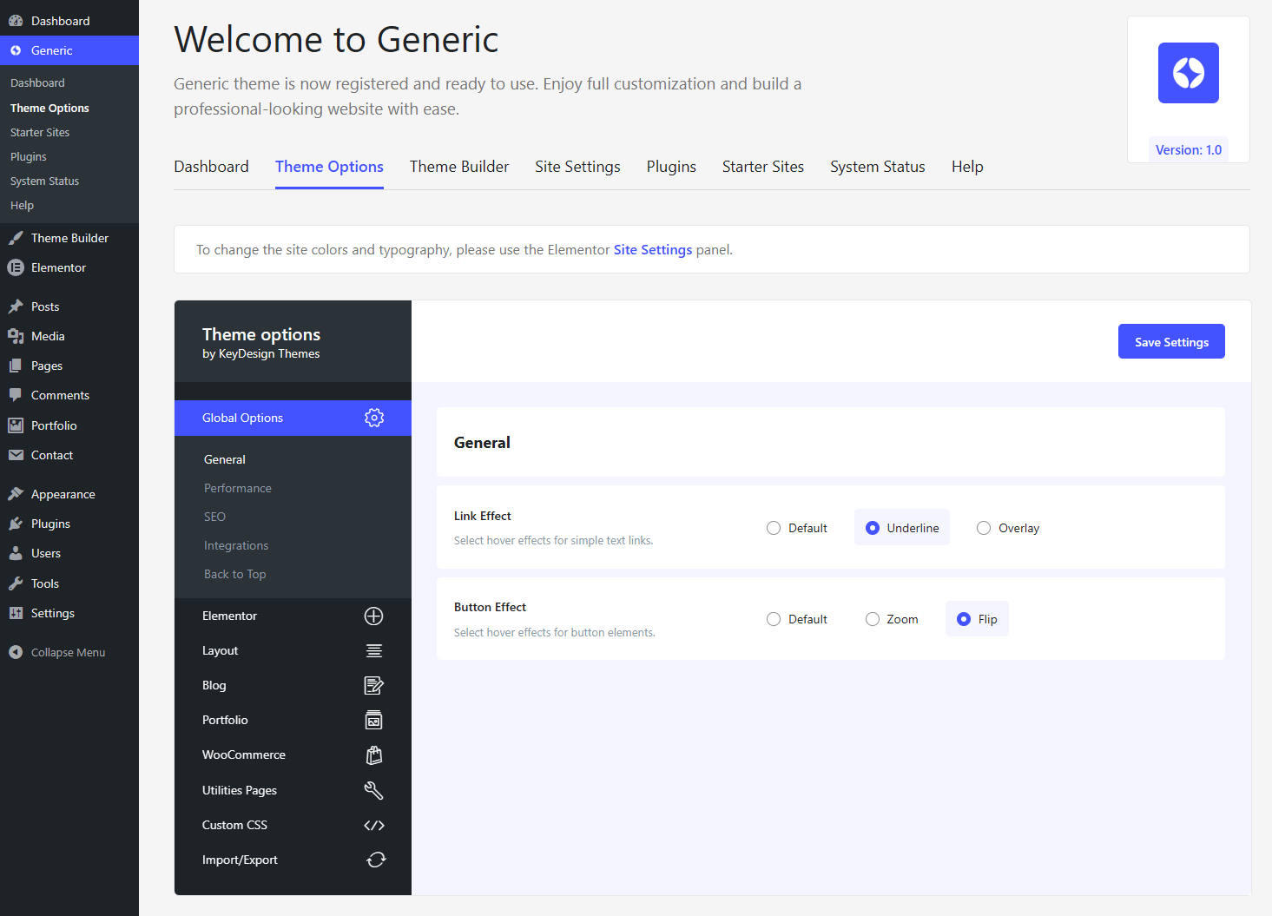Image resolution: width=1272 pixels, height=916 pixels.
Task: Click the Dashboard gauge icon in admin sidebar
Action: 16,21
